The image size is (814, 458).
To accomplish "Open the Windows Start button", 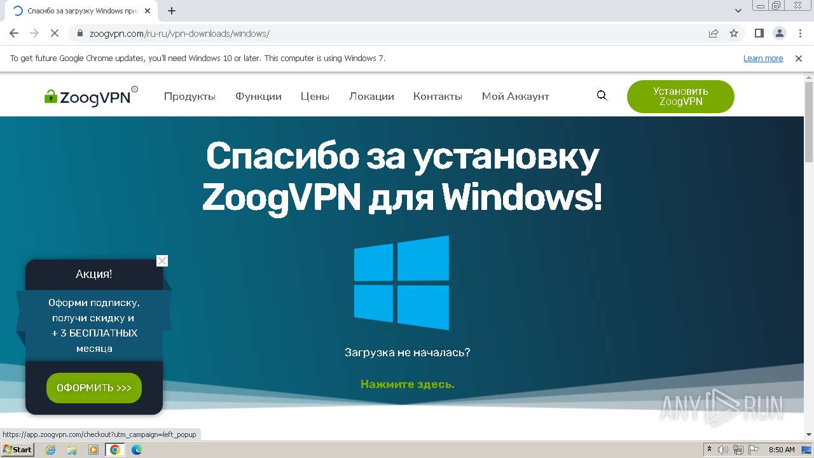I will tap(17, 449).
